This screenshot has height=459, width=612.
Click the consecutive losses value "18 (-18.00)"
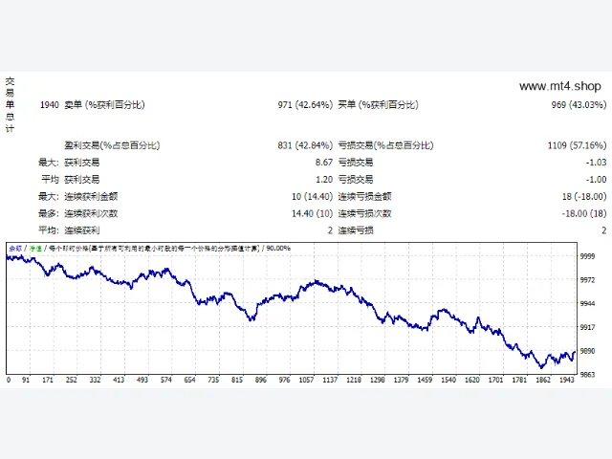coord(584,196)
